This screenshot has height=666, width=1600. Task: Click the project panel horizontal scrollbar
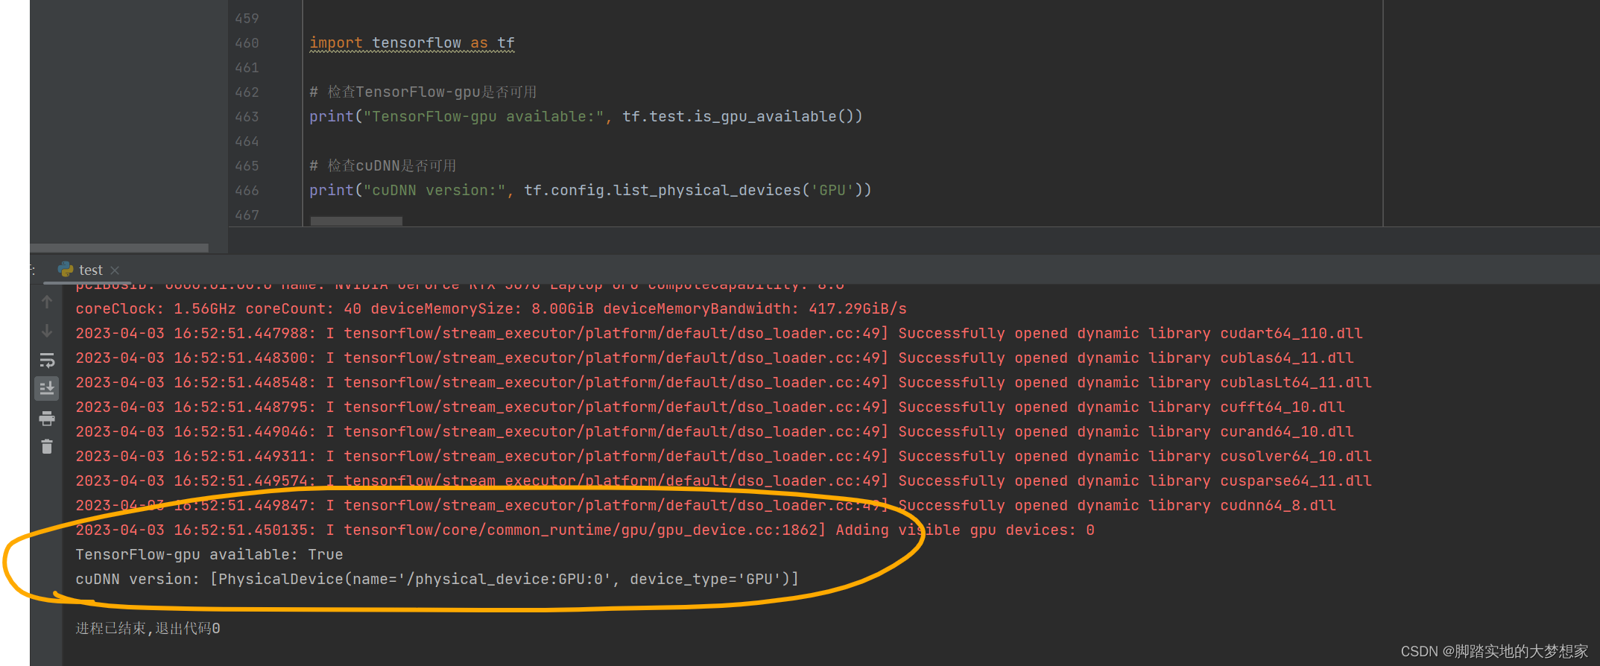tap(119, 247)
